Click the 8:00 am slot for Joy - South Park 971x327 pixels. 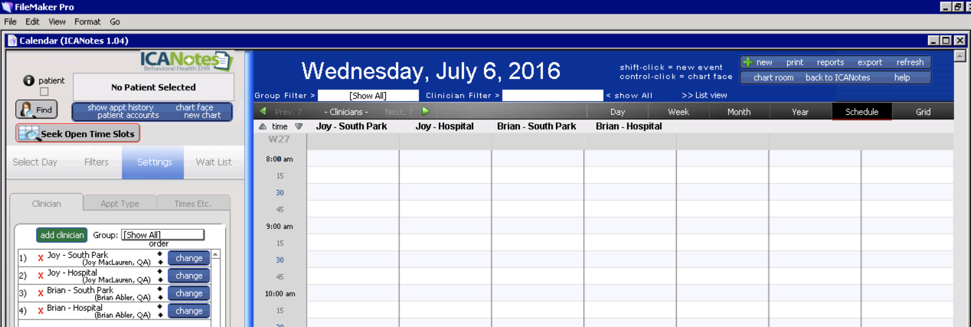pos(353,159)
